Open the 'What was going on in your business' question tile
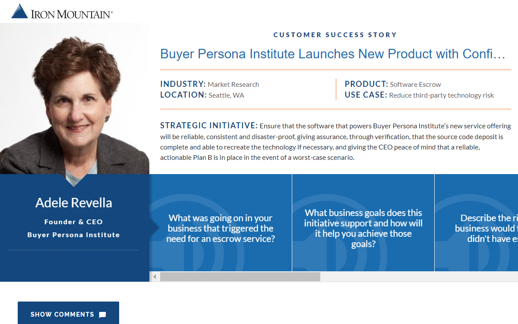The width and height of the screenshot is (518, 324). click(221, 228)
